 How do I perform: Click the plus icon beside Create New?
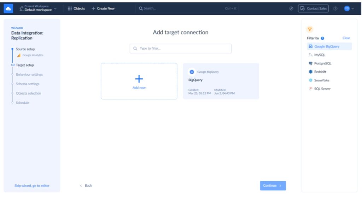tap(93, 8)
